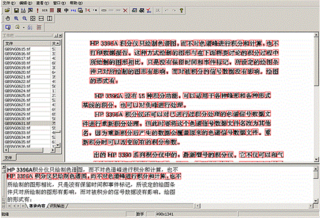
Task: Switch to vertical split window layout
Action: click(x=50, y=18)
